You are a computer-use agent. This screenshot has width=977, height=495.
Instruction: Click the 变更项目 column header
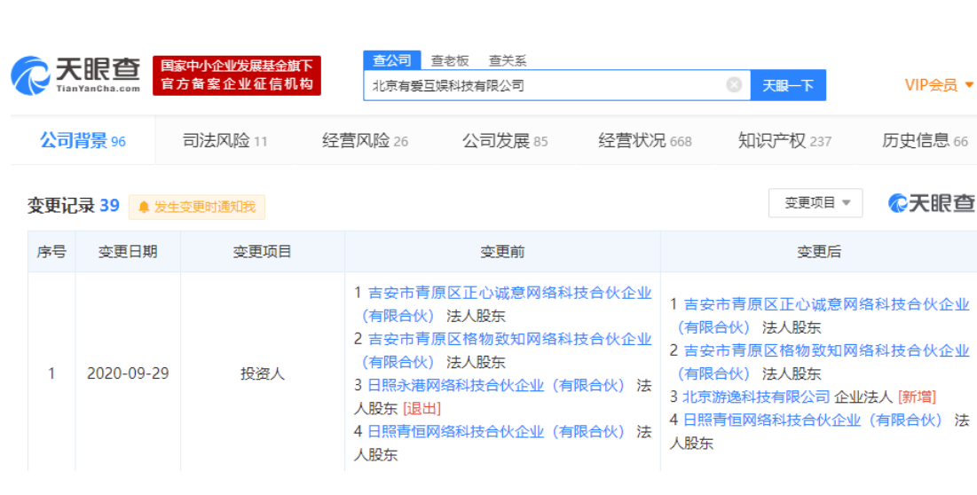pyautogui.click(x=263, y=252)
